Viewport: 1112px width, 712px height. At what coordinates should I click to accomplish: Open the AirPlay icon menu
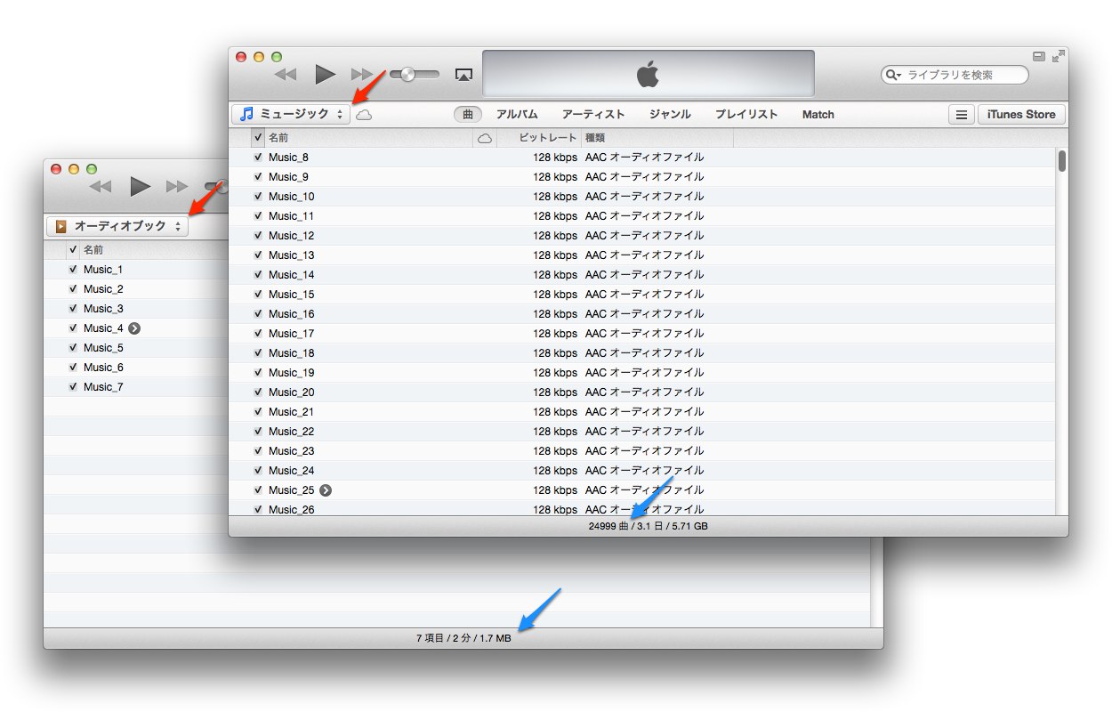(x=463, y=75)
